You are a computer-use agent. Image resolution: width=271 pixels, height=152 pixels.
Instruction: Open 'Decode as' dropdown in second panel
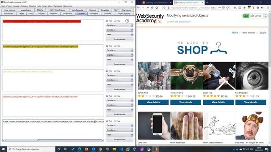coord(119,50)
